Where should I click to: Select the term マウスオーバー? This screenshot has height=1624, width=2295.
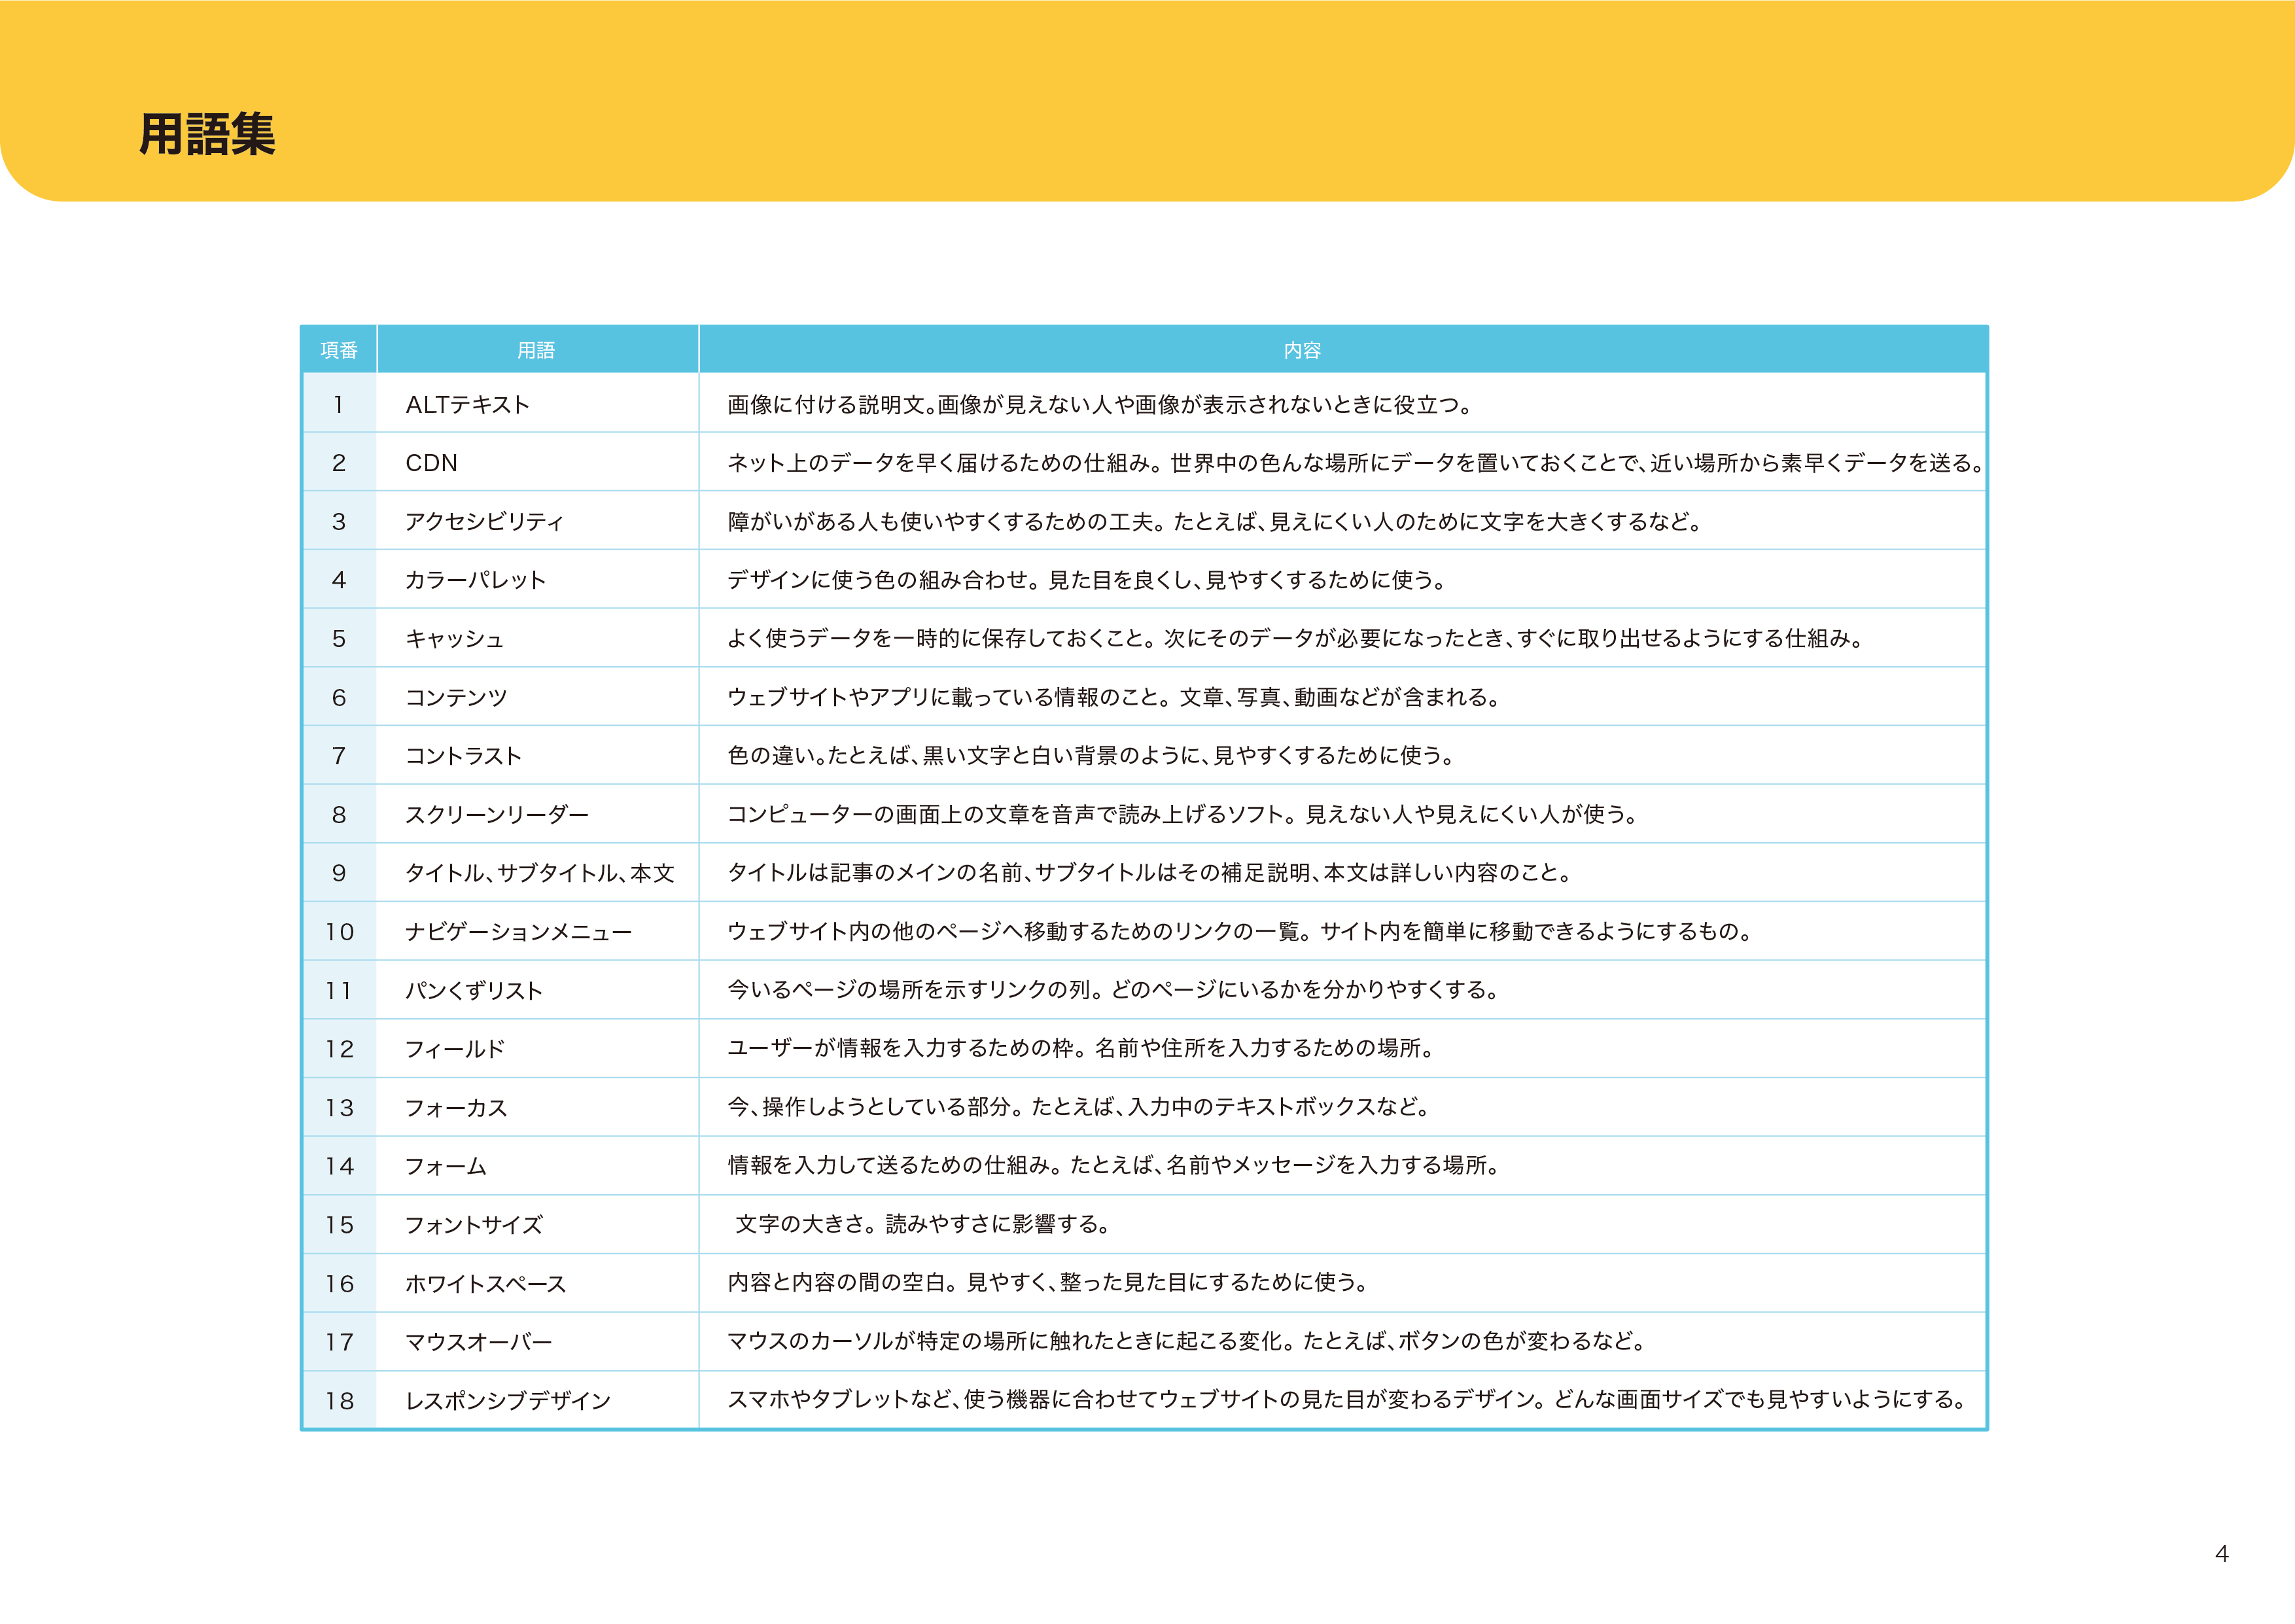coord(479,1342)
